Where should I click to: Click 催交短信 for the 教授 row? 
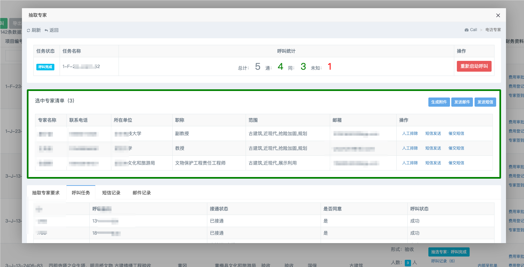click(456, 148)
